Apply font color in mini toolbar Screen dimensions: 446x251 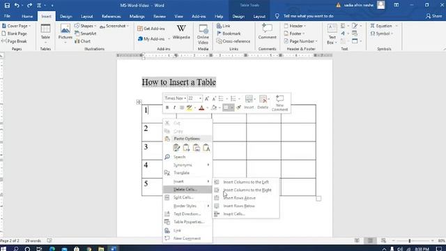(201, 107)
